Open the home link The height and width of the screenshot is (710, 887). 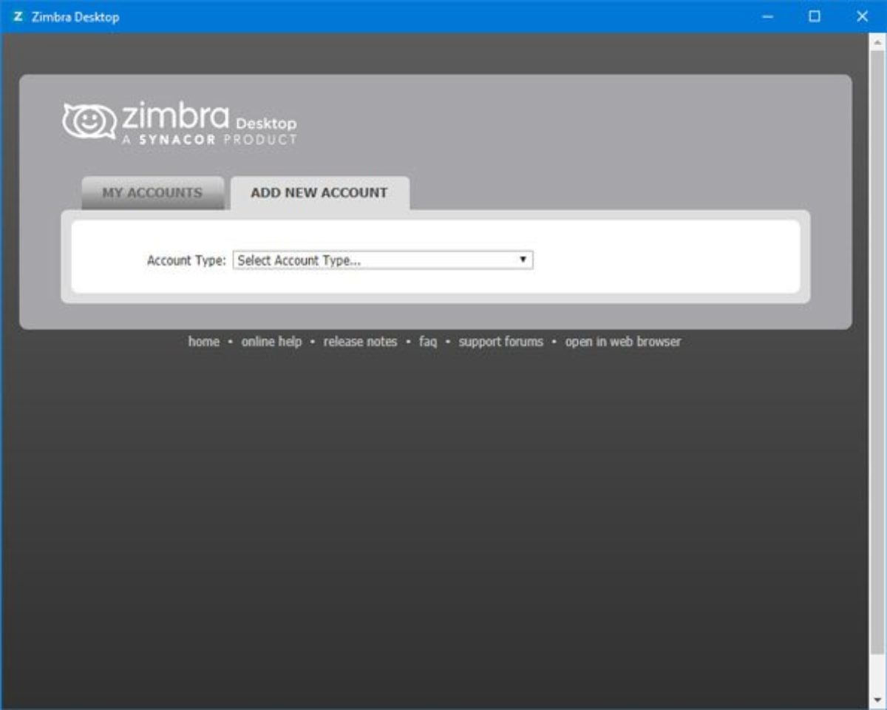(x=204, y=342)
